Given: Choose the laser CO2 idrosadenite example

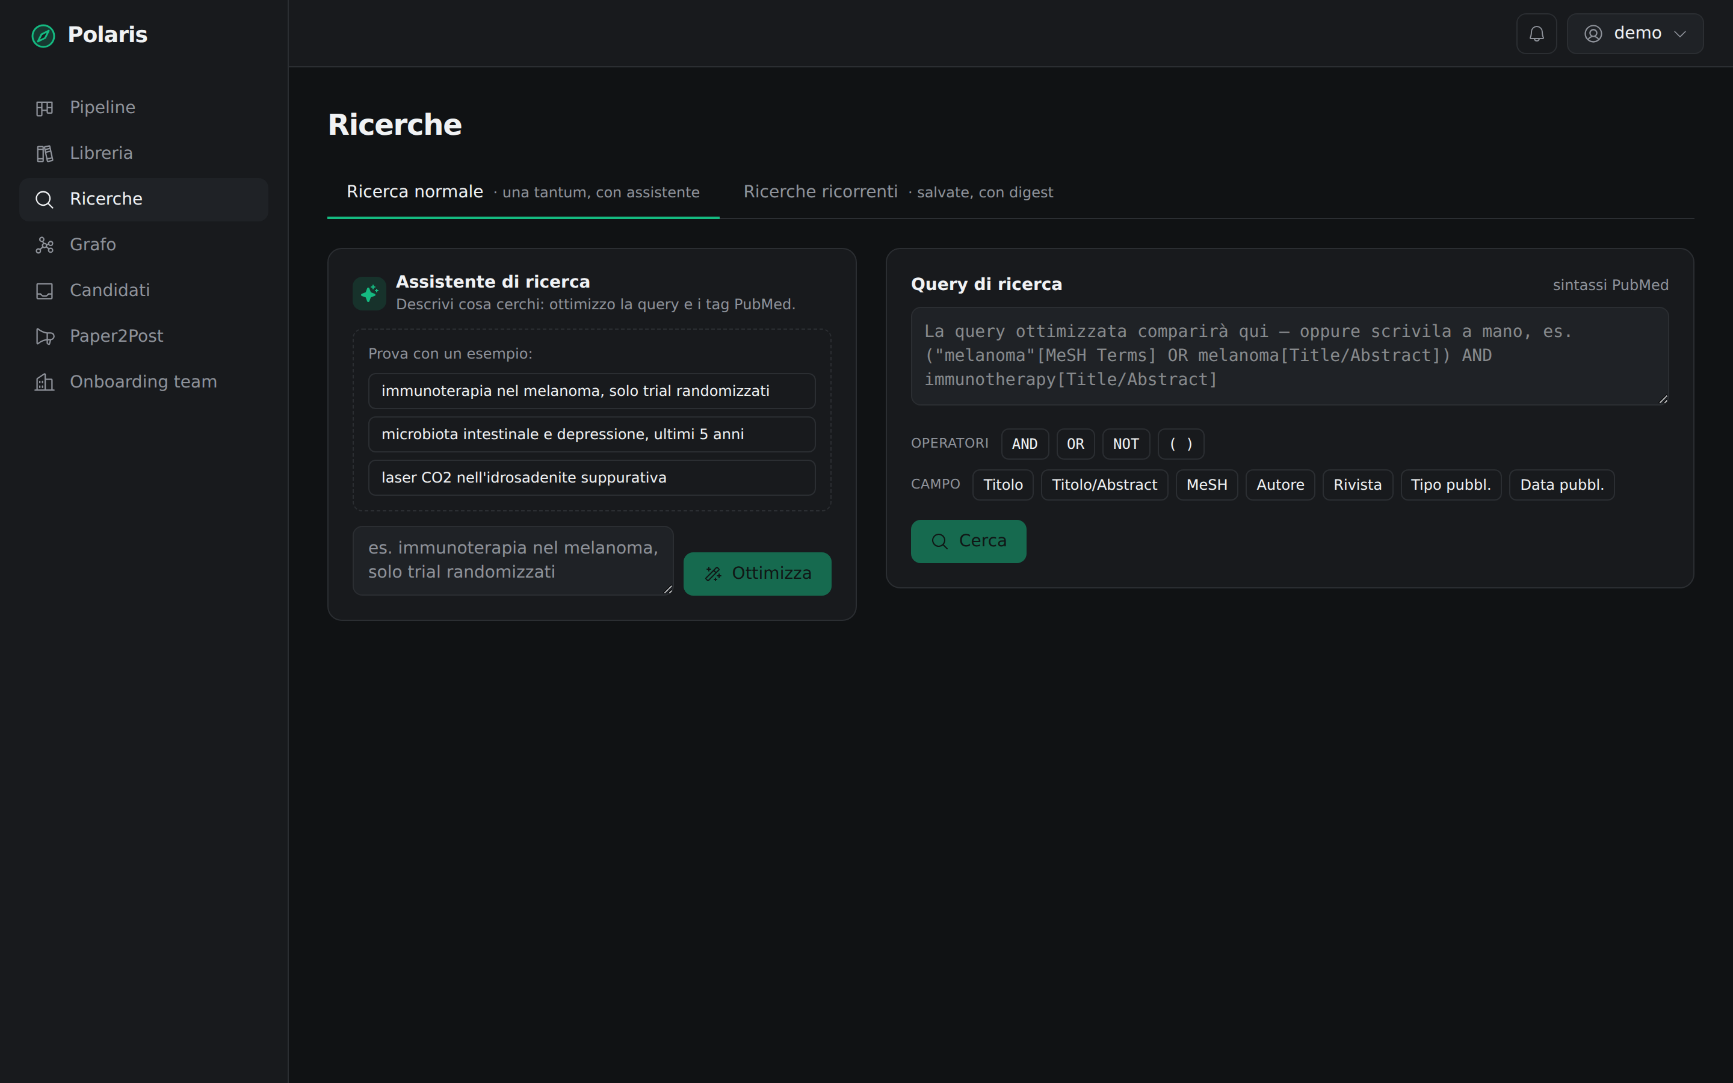Looking at the screenshot, I should coord(592,478).
